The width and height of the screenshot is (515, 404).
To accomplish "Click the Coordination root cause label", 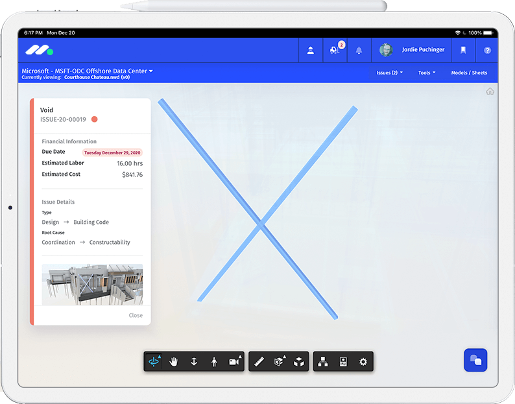I will pyautogui.click(x=58, y=242).
